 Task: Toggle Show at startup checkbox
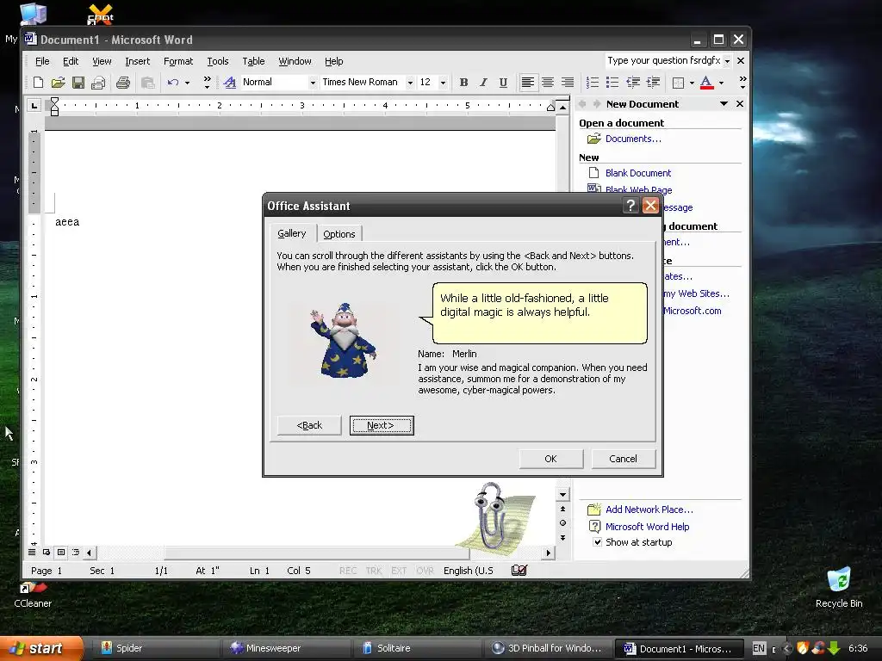tap(598, 542)
